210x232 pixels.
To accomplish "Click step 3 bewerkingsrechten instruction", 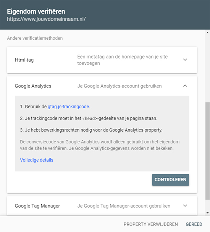I will point(91,130).
